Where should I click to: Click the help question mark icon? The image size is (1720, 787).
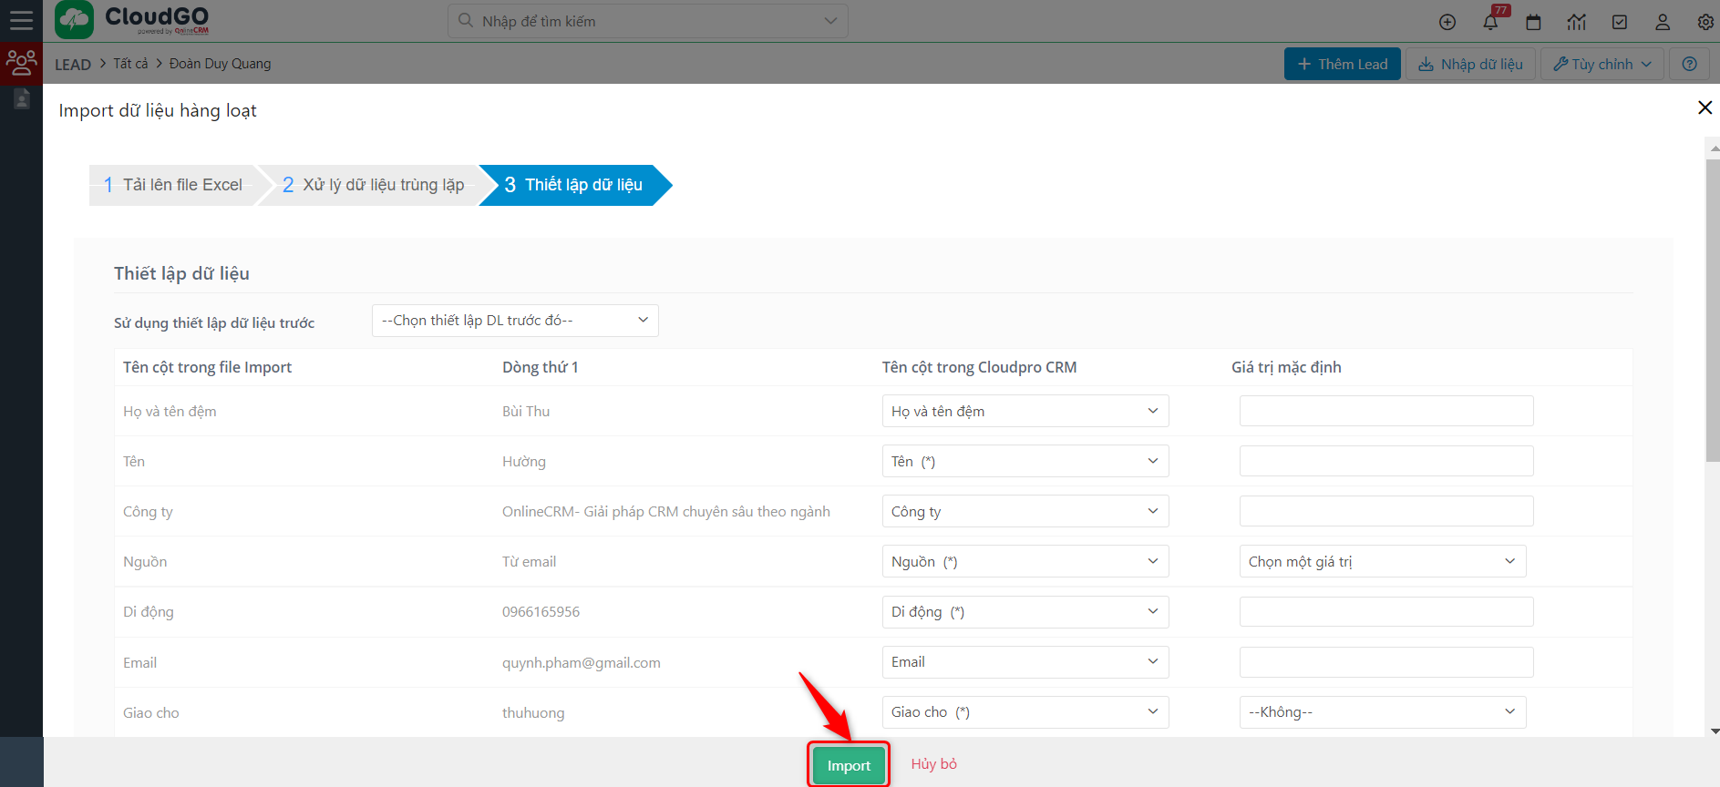coord(1689,64)
